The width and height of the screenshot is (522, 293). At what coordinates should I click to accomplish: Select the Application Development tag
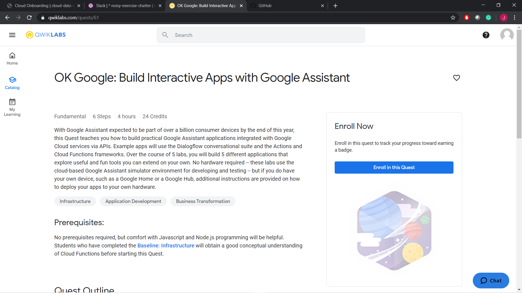click(133, 201)
